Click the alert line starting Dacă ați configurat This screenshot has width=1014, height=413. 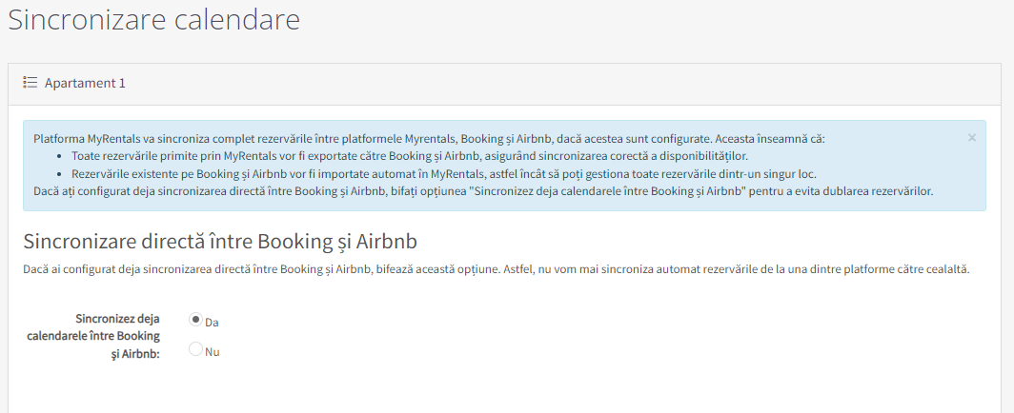pos(483,191)
